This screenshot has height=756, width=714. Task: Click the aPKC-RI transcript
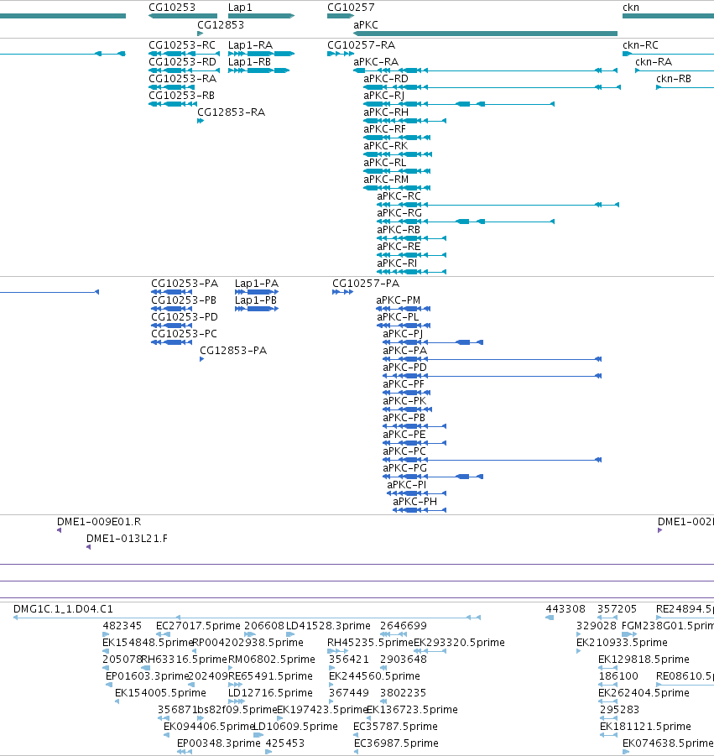411,273
